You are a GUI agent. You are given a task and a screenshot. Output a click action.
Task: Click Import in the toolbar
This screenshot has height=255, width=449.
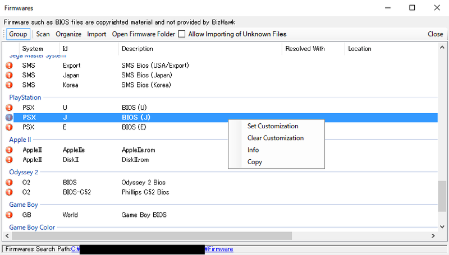pos(97,34)
